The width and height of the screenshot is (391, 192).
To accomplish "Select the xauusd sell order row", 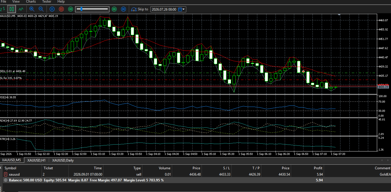I will coord(195,174).
